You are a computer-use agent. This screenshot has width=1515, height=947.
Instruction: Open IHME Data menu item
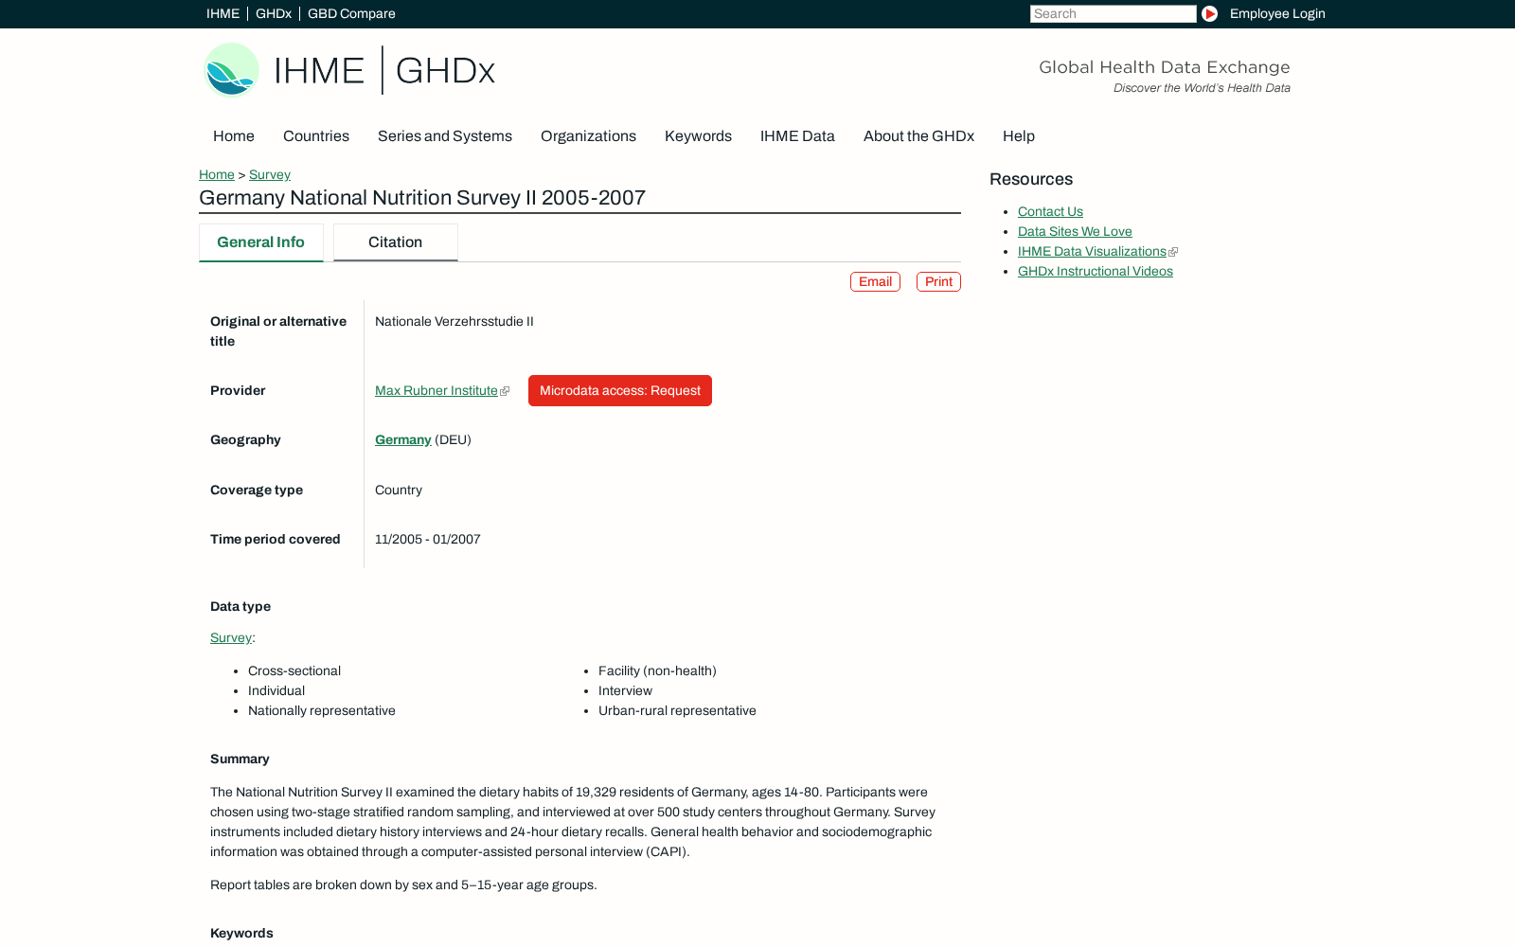(x=797, y=136)
